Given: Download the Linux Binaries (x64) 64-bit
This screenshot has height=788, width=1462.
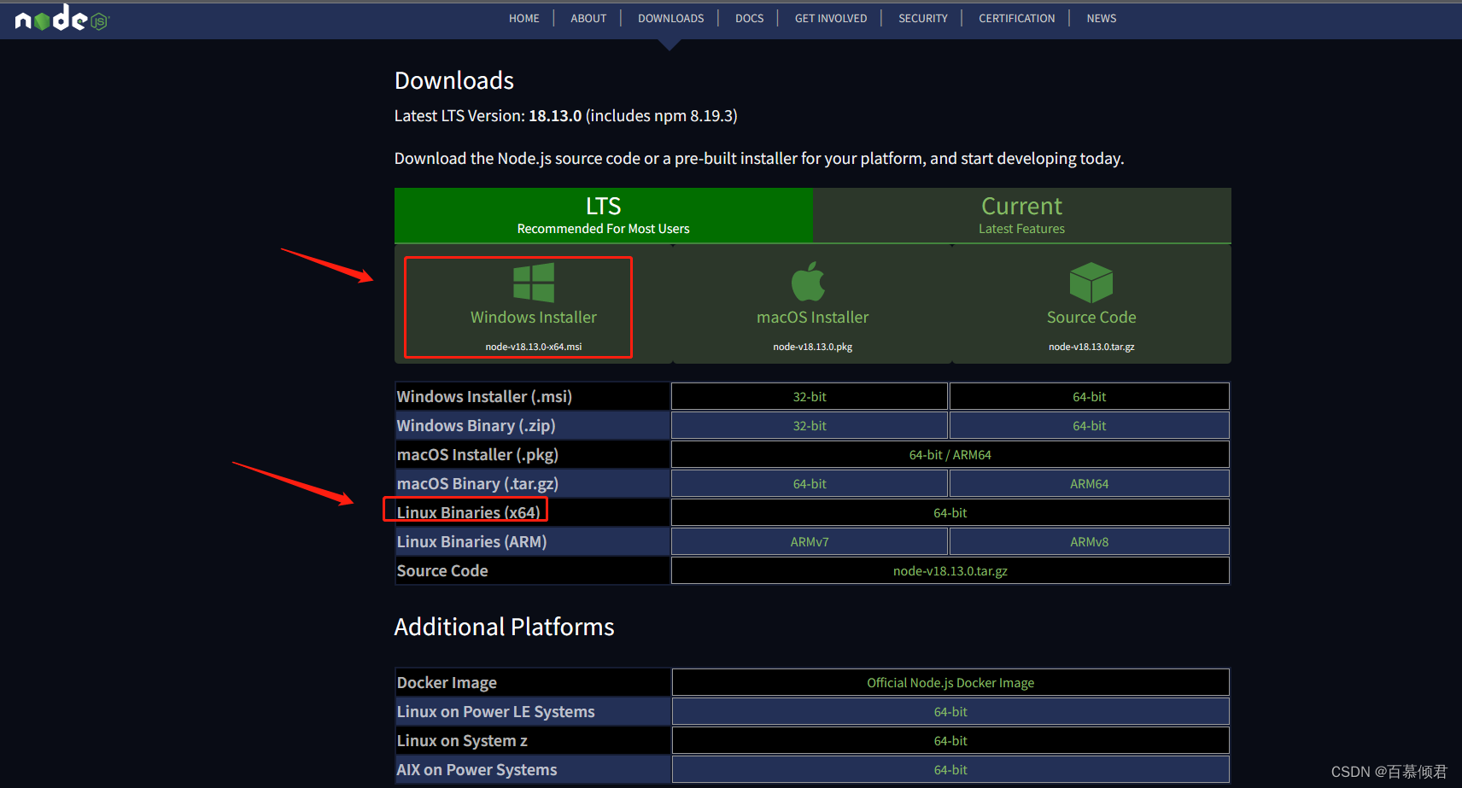Looking at the screenshot, I should click(950, 512).
